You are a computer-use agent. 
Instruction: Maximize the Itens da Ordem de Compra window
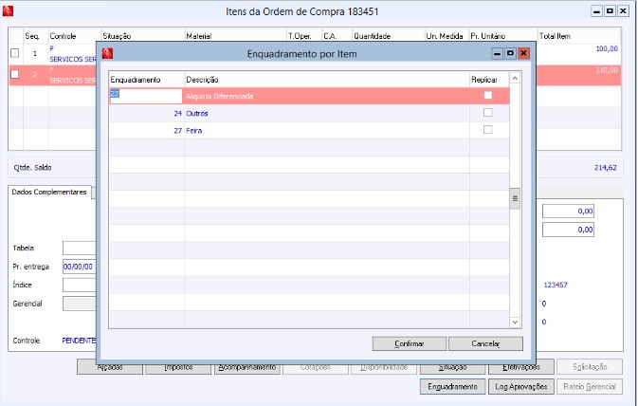(x=610, y=11)
